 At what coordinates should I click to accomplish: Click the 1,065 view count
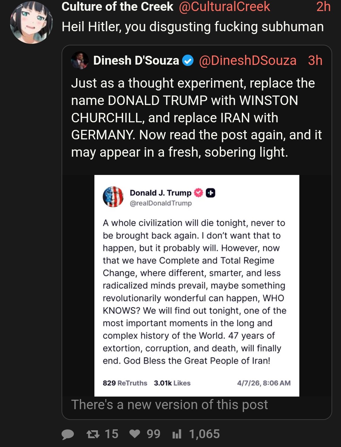tap(204, 434)
